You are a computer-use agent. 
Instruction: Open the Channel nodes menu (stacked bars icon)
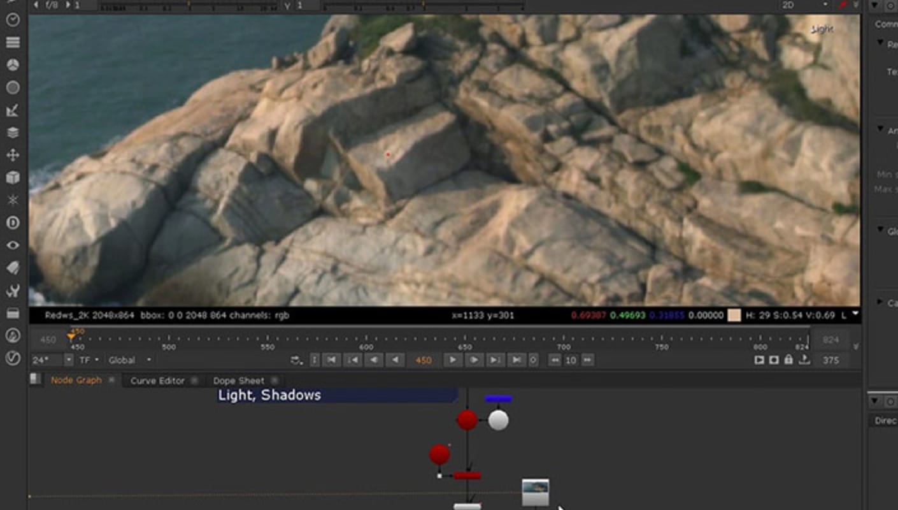pos(13,43)
